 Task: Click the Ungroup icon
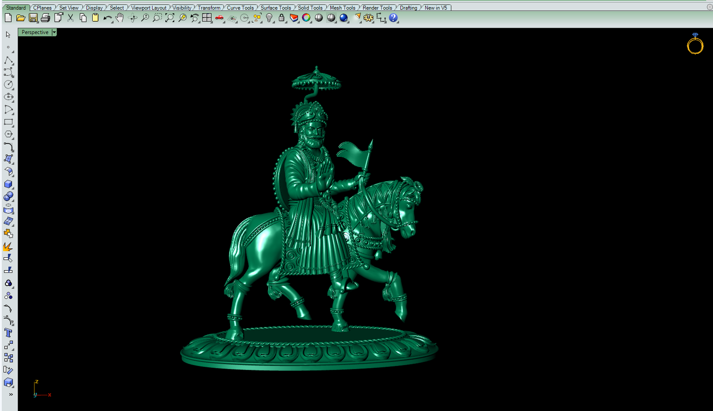pyautogui.click(x=8, y=296)
